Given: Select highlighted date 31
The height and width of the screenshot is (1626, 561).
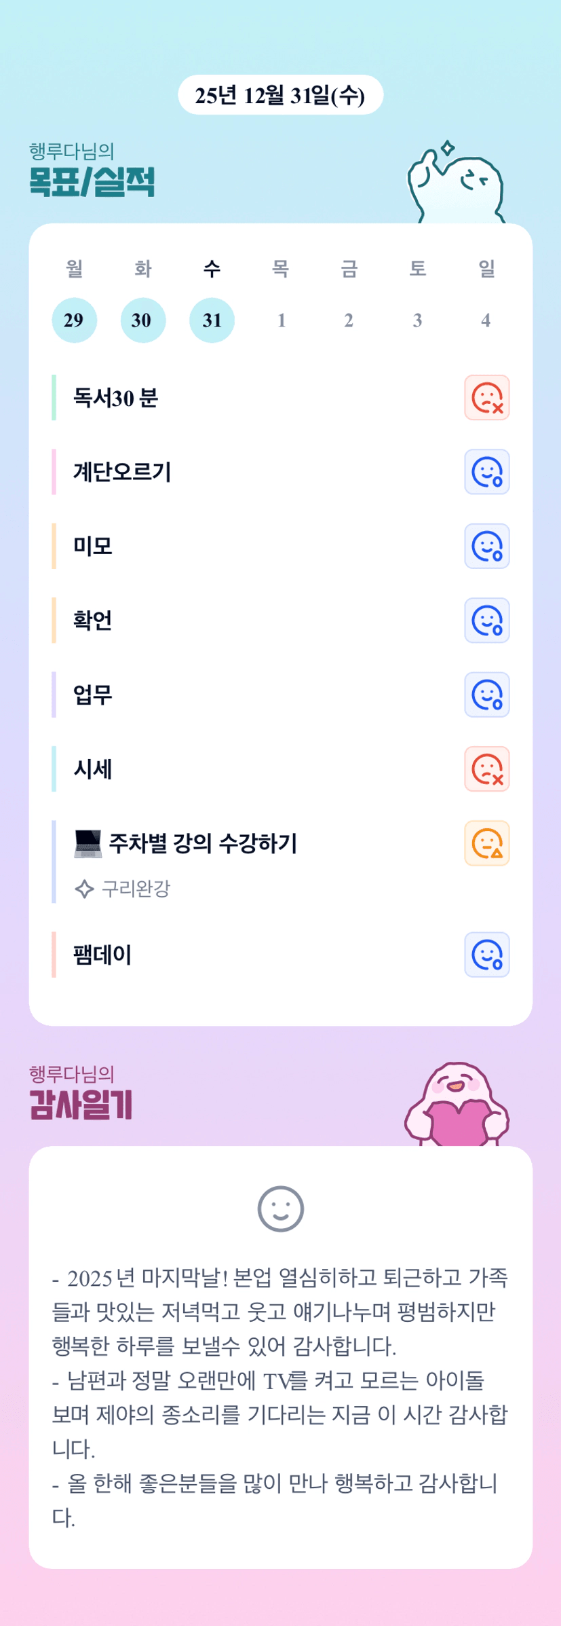Looking at the screenshot, I should [x=212, y=320].
